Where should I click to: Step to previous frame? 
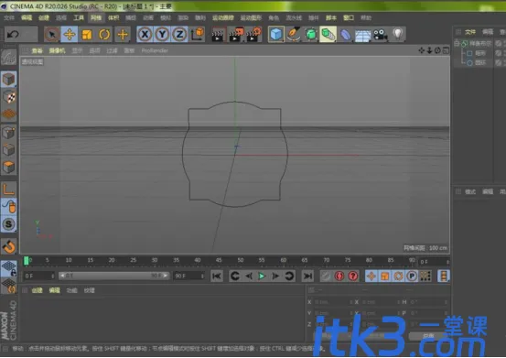[249, 276]
